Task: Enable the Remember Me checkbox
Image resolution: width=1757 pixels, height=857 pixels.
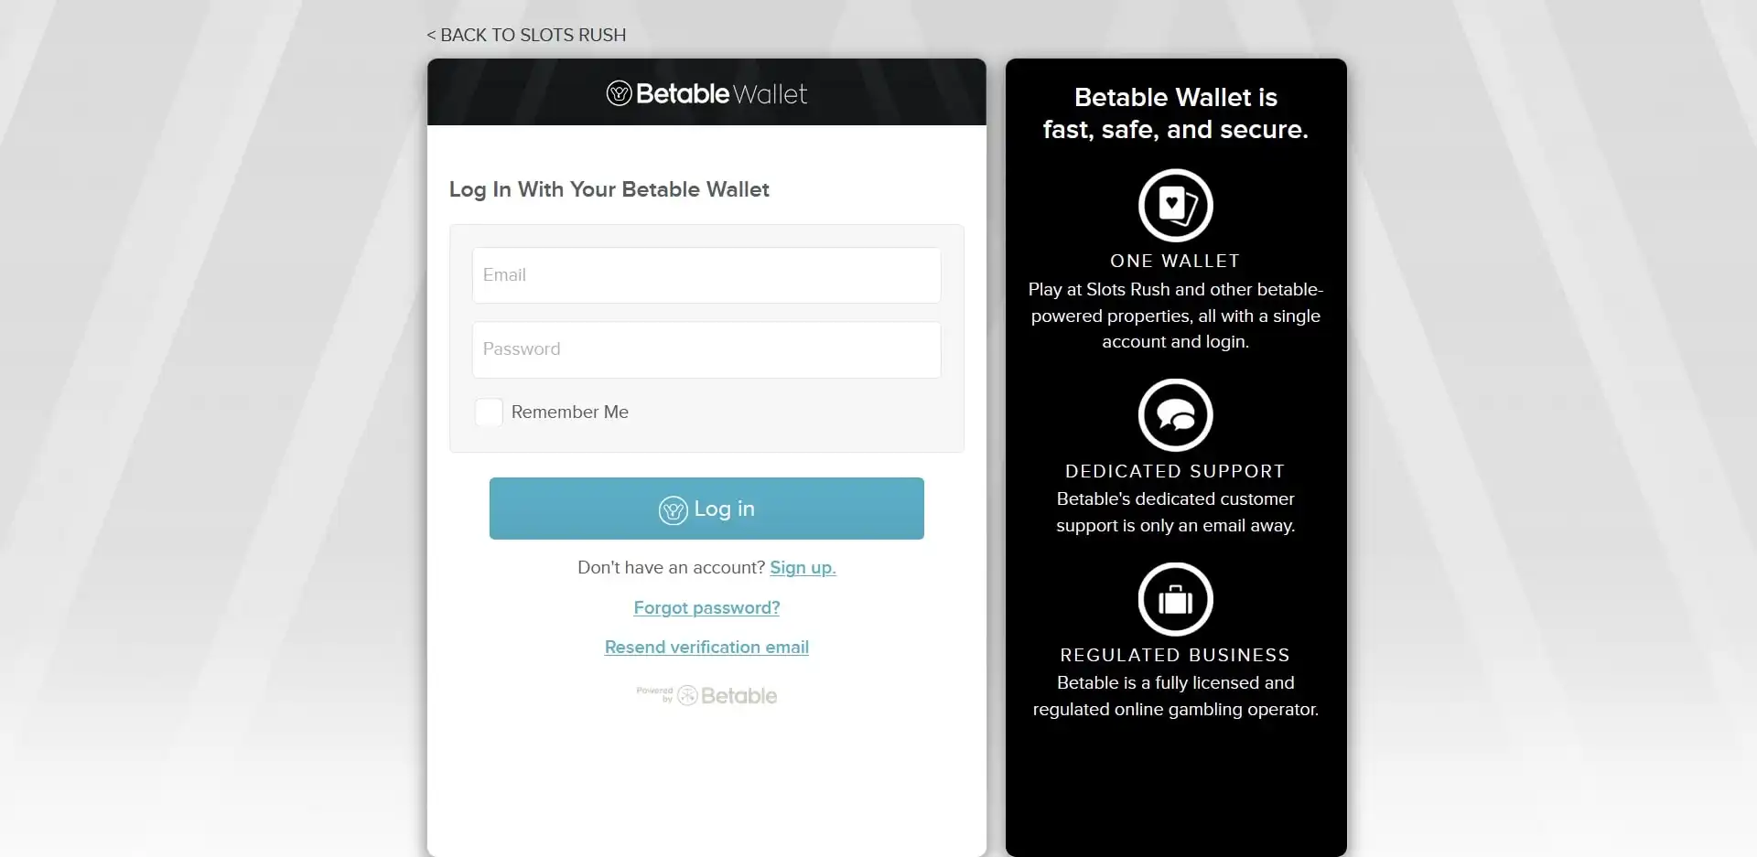Action: 489,412
